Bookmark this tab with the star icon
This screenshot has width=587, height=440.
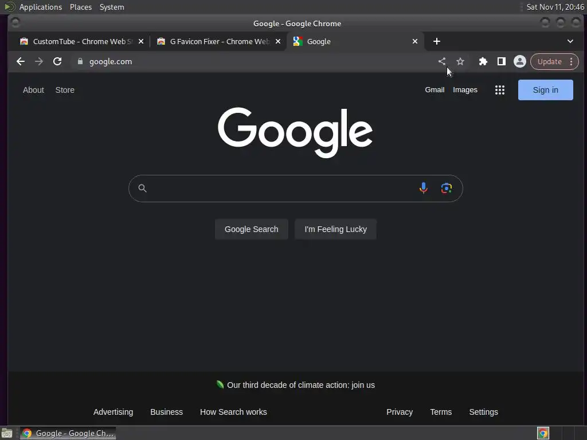pos(460,61)
